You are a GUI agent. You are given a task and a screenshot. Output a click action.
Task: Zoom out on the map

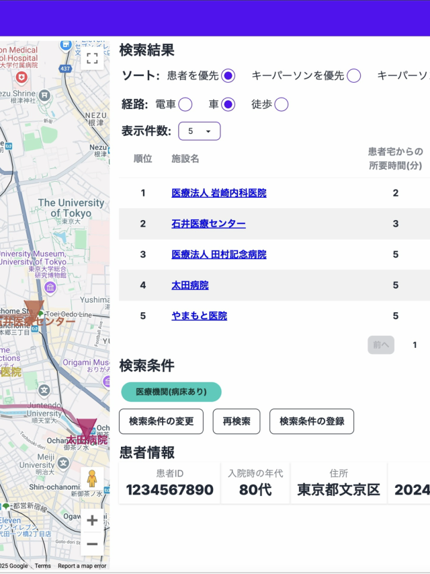(x=92, y=544)
